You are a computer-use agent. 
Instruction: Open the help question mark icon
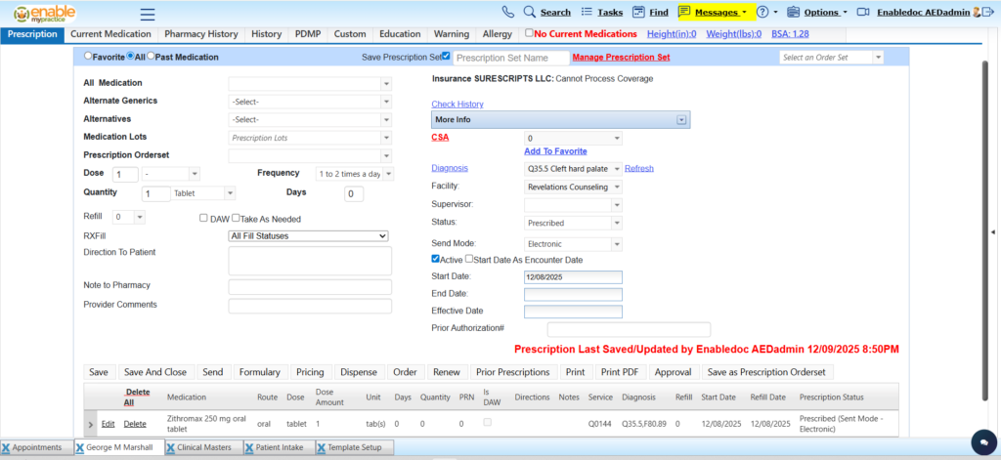tap(763, 13)
